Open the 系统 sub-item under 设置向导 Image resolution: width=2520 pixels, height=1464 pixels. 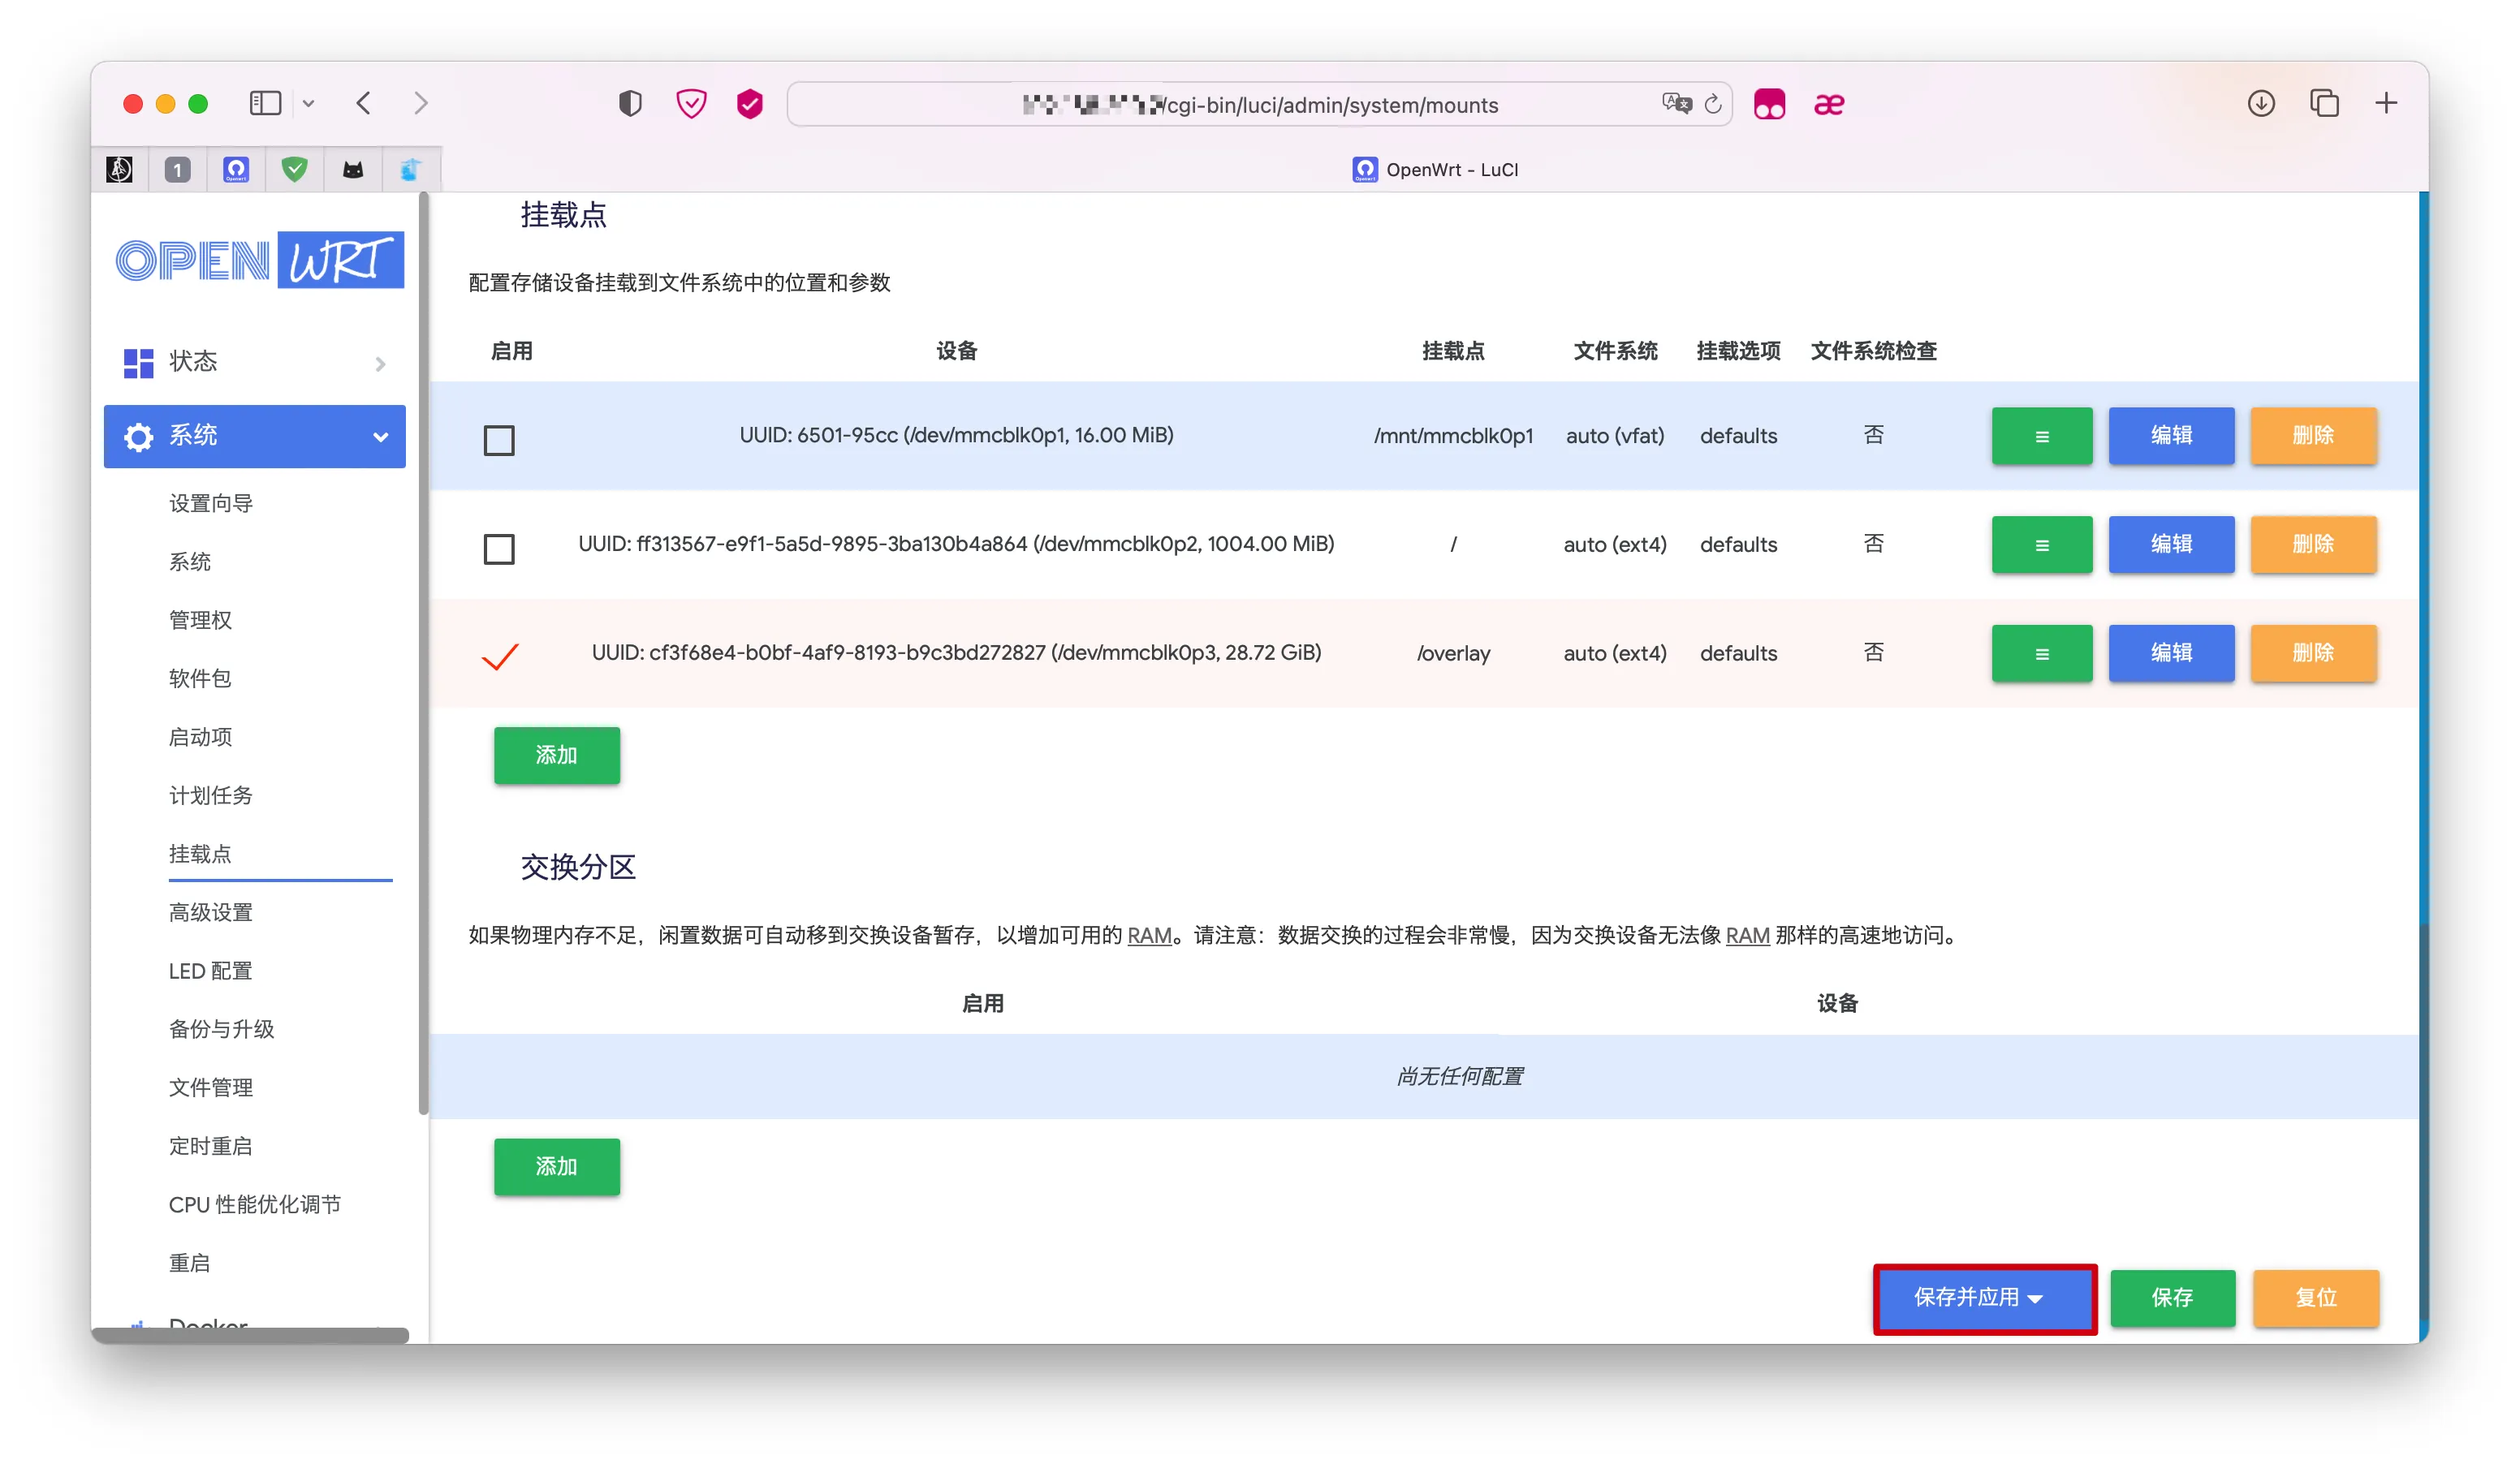(x=189, y=562)
